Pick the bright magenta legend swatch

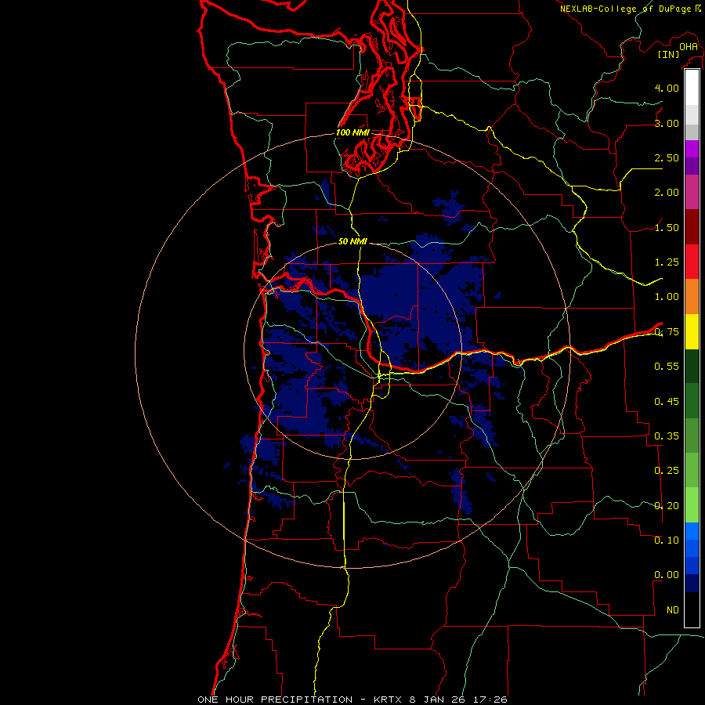pyautogui.click(x=692, y=149)
